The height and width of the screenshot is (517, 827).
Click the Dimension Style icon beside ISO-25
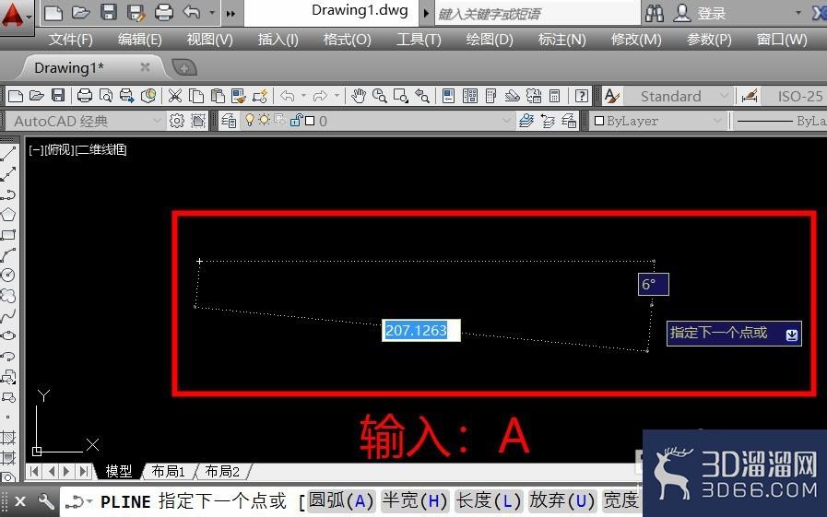(750, 96)
